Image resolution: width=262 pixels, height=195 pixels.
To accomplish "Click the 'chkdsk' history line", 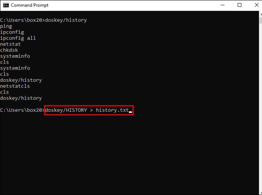I will (x=9, y=50).
